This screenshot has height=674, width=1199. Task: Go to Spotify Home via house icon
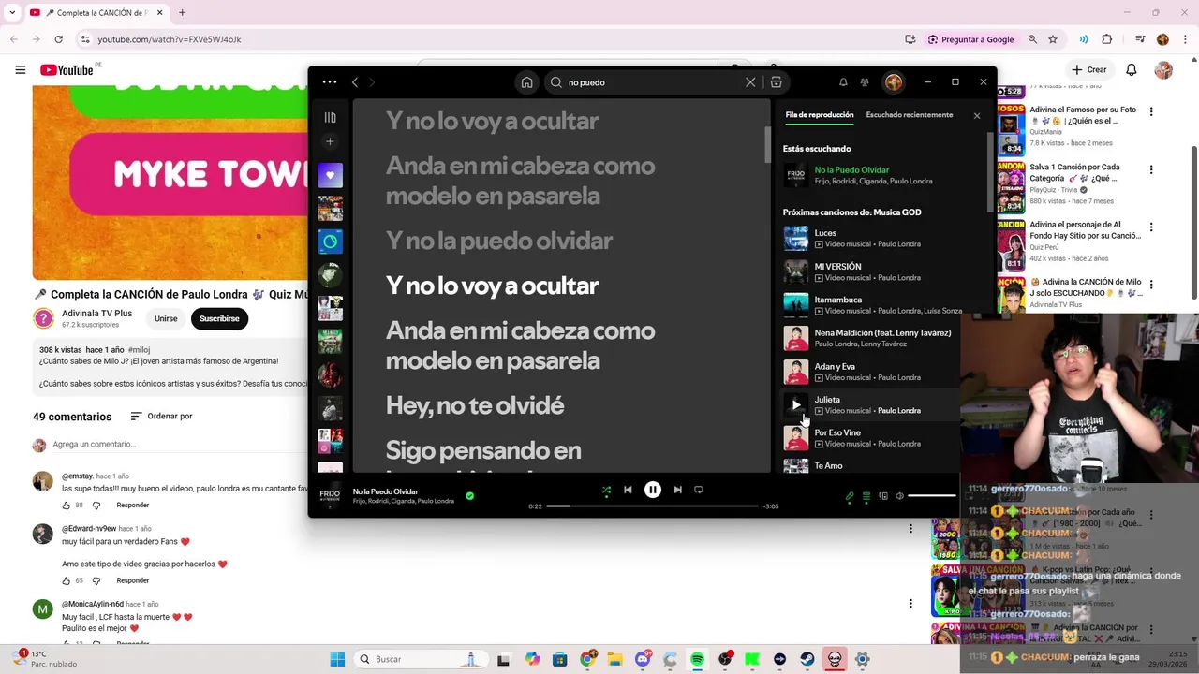point(527,82)
